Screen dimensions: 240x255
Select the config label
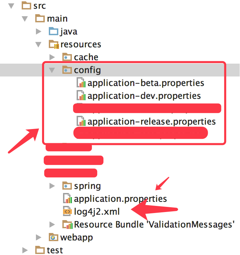(x=87, y=70)
